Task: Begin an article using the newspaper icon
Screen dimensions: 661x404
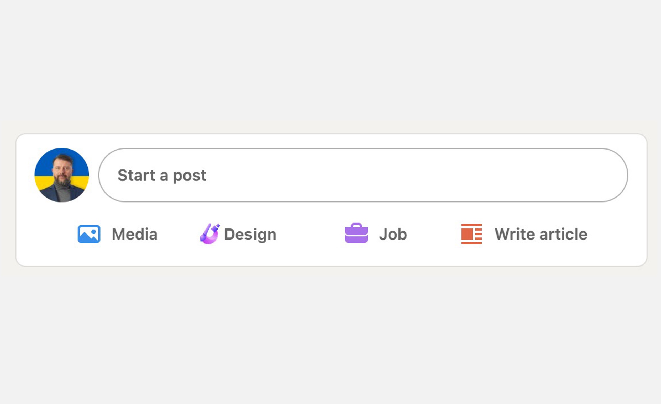Action: click(471, 234)
